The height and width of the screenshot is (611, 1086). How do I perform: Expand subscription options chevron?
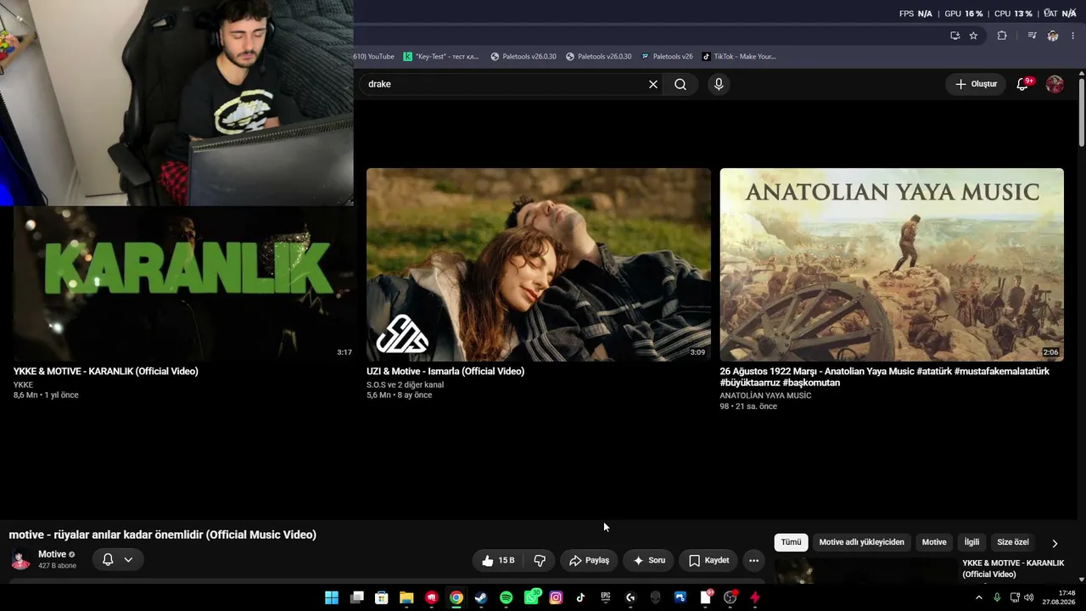128,559
